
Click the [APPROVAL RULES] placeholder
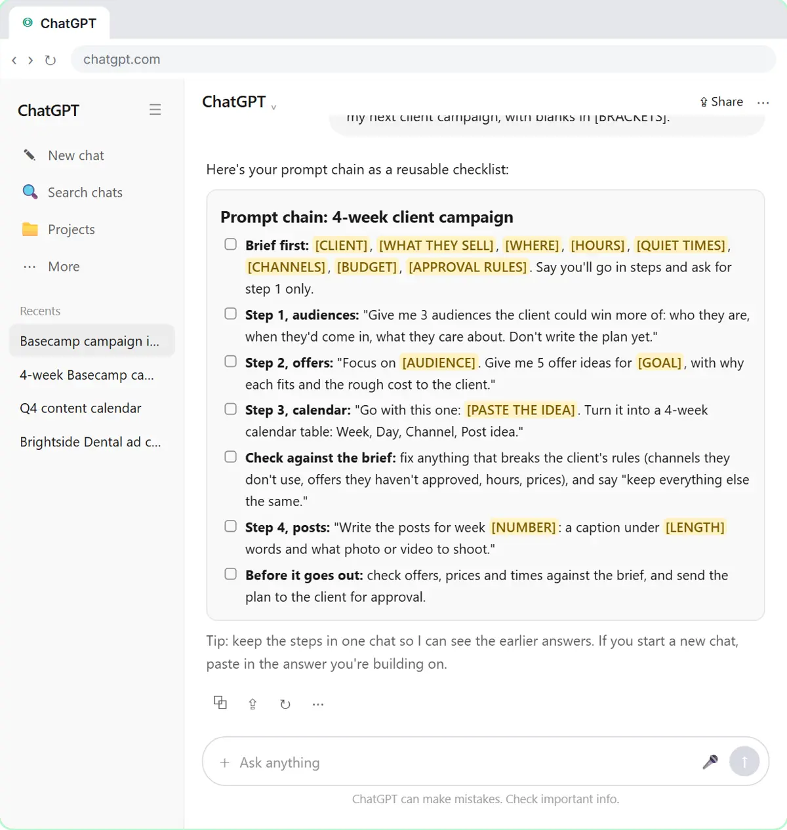[468, 267]
